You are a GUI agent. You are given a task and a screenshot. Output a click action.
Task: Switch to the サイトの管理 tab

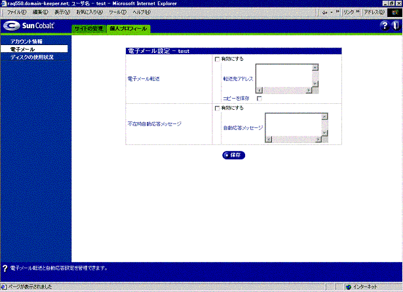click(88, 29)
